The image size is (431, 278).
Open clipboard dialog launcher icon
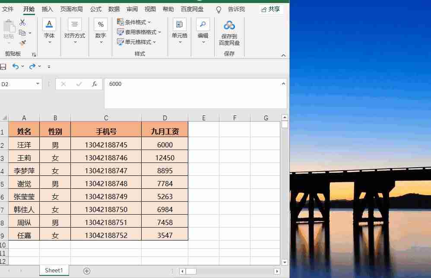click(34, 55)
